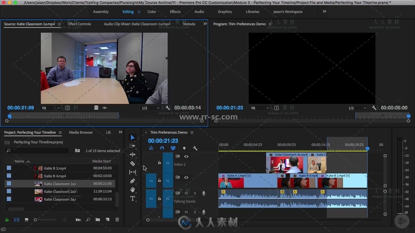
Task: Open the Media Browser tab
Action: click(81, 132)
